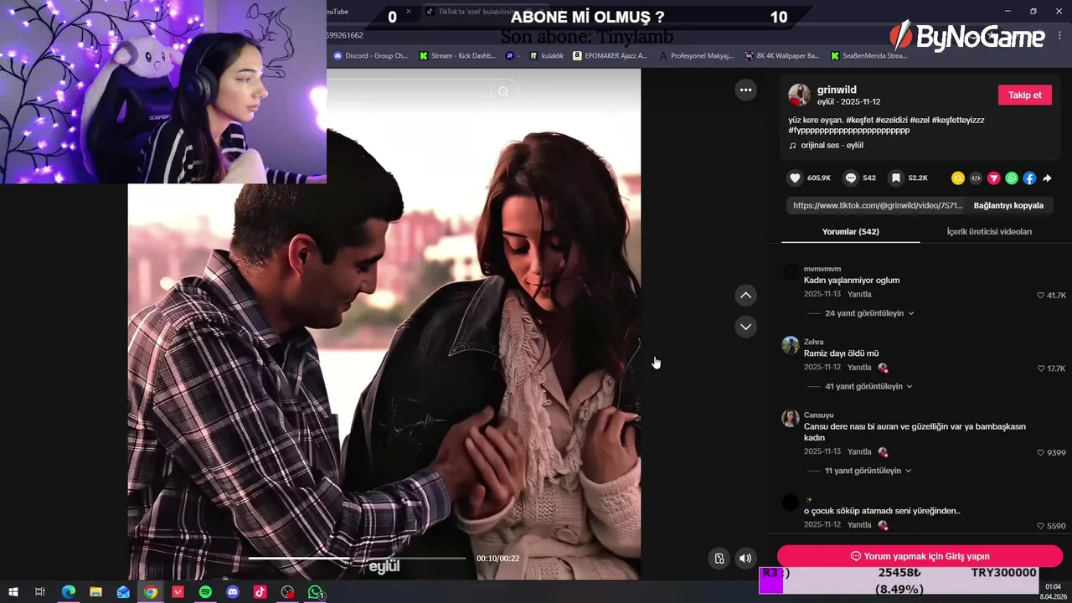Open EPOMAKER Ajazz A... bookmark
Image resolution: width=1072 pixels, height=603 pixels.
[610, 56]
